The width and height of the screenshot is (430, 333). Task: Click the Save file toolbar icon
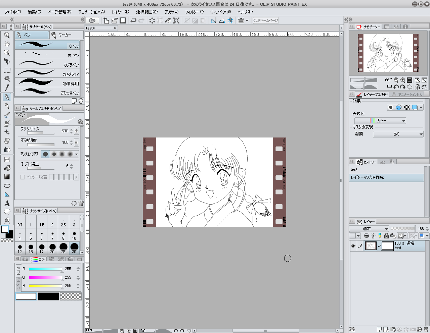point(123,20)
